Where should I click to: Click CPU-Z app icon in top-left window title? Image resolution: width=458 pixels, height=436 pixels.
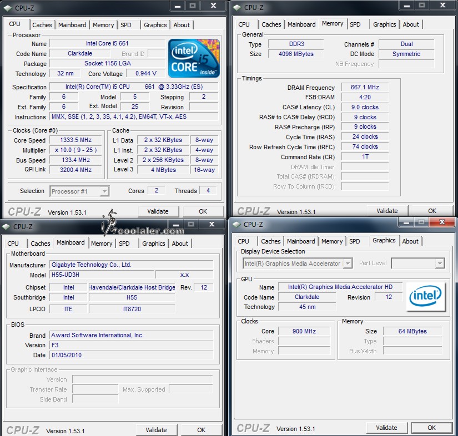tap(8, 8)
